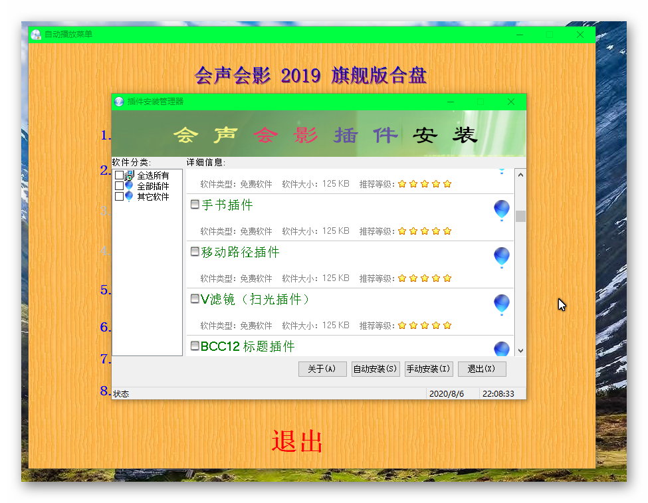Choose 手动安装(I) manual installation
The image size is (648, 503).
[x=429, y=369]
